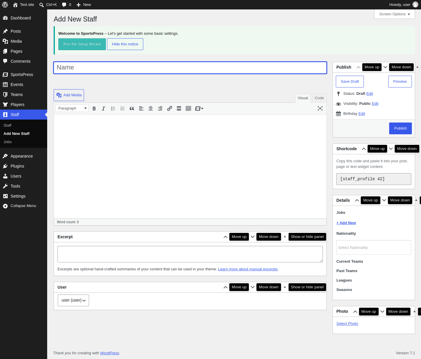This screenshot has width=421, height=359.
Task: Open the user (user) select dropdown
Action: click(73, 300)
